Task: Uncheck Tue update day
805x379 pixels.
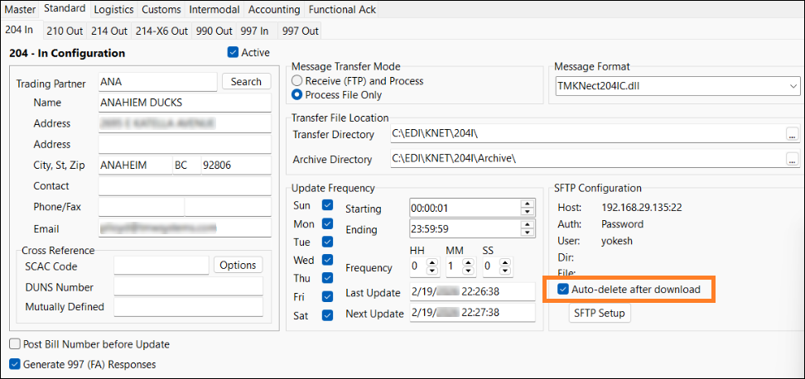Action: pyautogui.click(x=327, y=242)
